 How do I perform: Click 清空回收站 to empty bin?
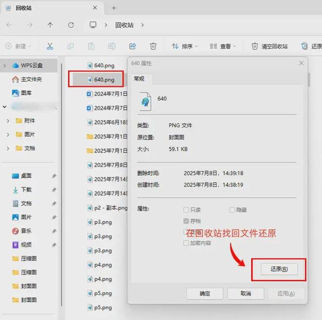270,46
